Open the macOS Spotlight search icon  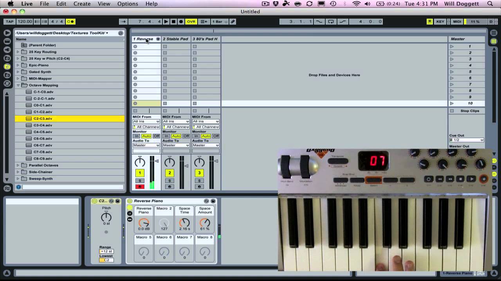(x=490, y=4)
